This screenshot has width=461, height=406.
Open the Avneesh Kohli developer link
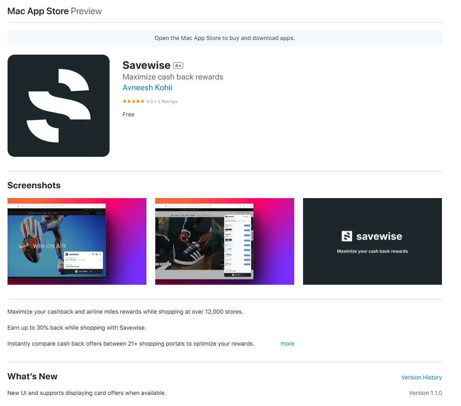[x=147, y=88]
